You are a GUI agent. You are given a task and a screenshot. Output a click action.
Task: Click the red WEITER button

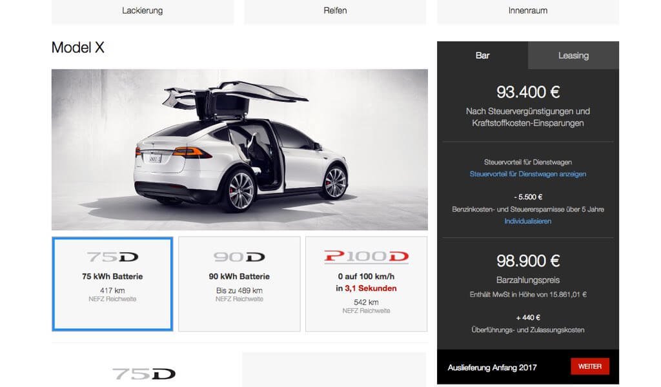pos(590,366)
